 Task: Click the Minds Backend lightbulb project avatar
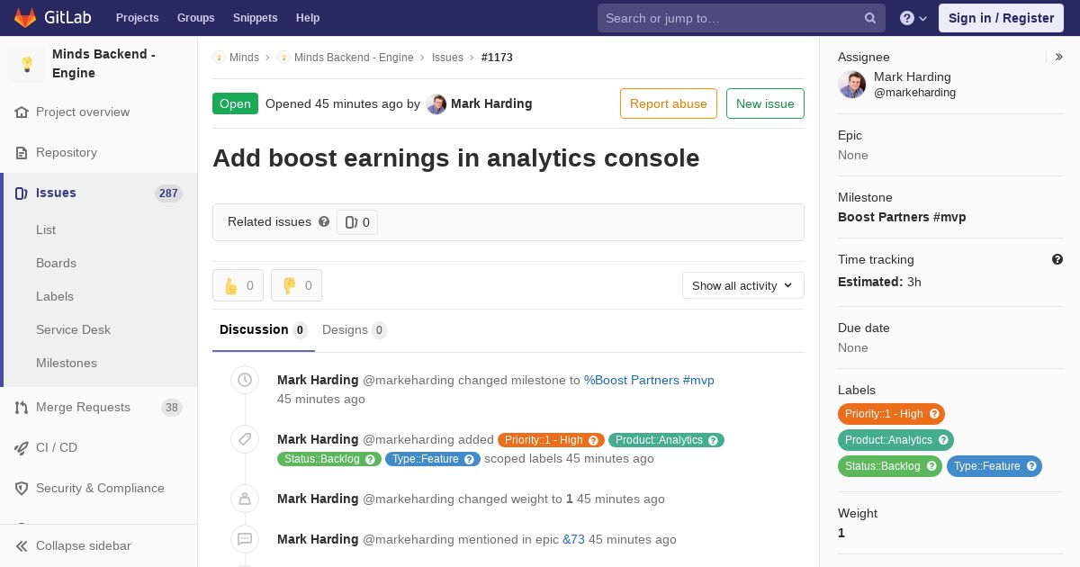[27, 64]
